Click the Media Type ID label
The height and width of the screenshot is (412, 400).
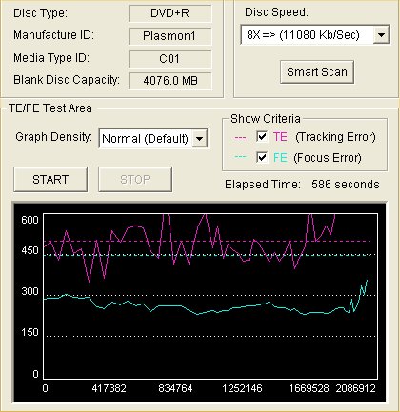[x=51, y=58]
